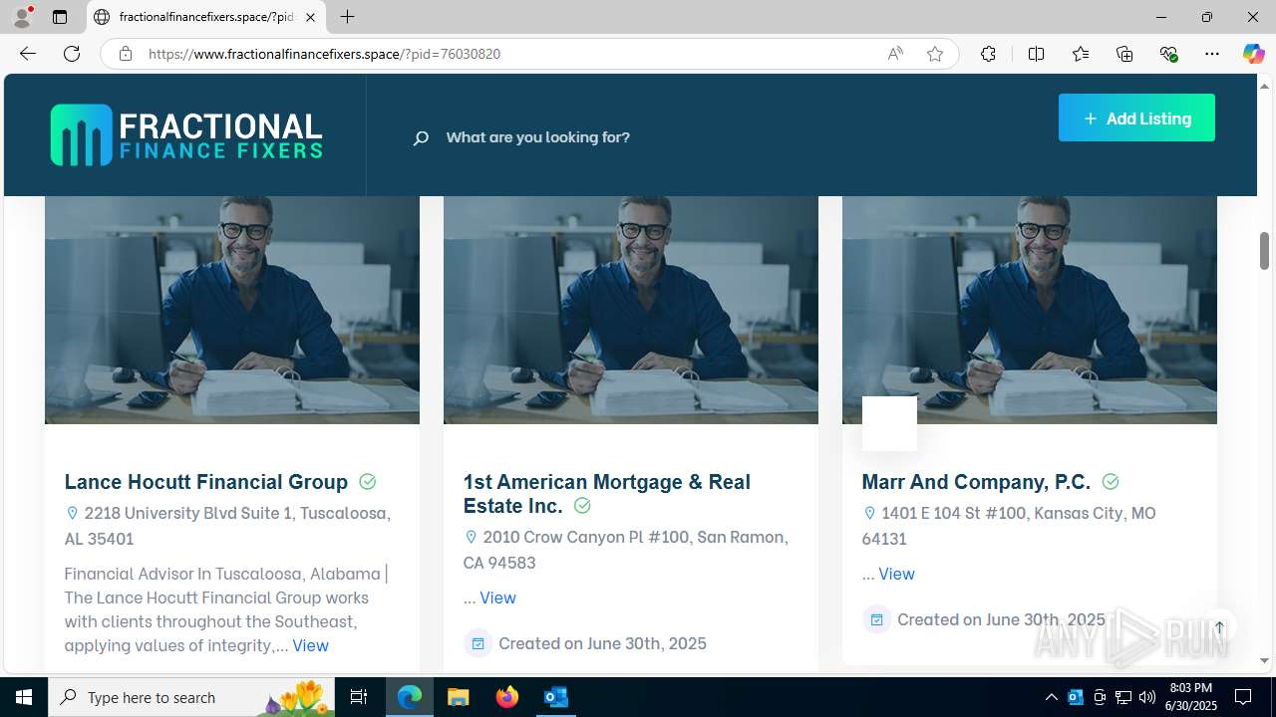Click 'Created on June 30th, 2025' under 1st American

pyautogui.click(x=602, y=643)
